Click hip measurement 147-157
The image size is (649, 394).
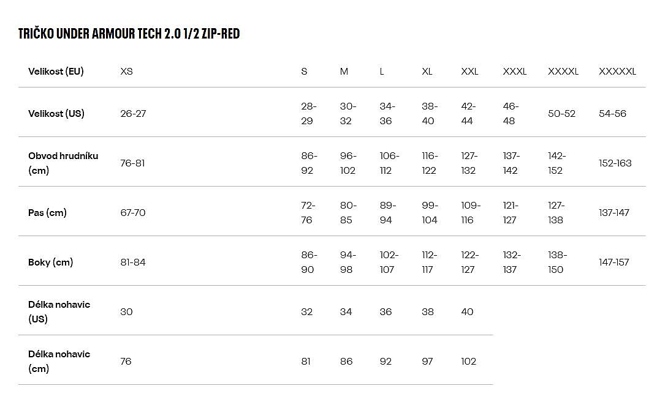pyautogui.click(x=613, y=262)
